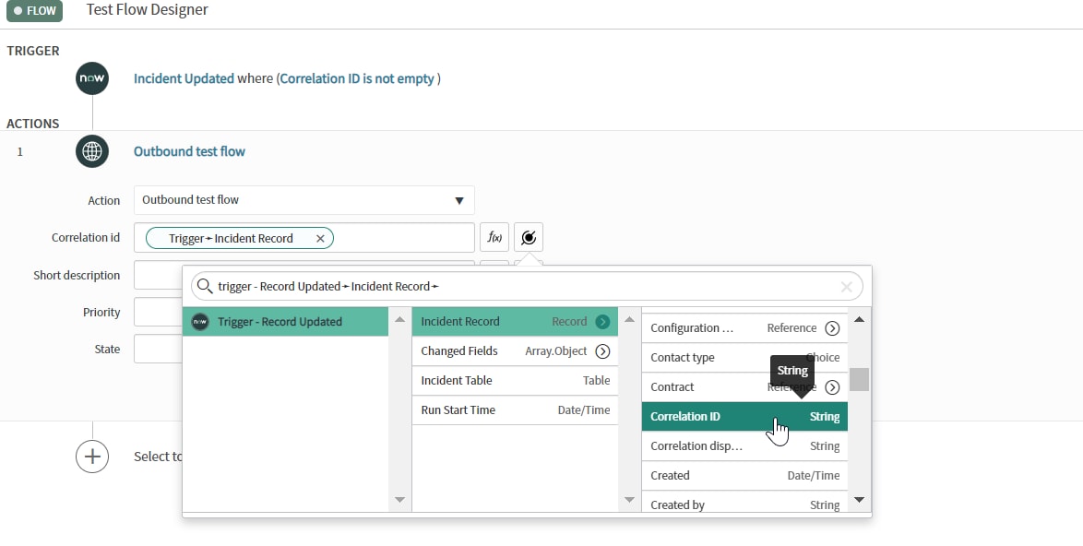This screenshot has height=546, width=1083.
Task: Edit the Correlation ID is not empty condition
Action: 359,78
